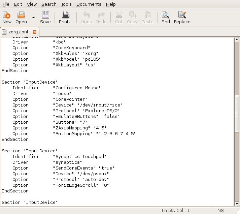Click on the "Buttons" "7" line

[x=70, y=122]
